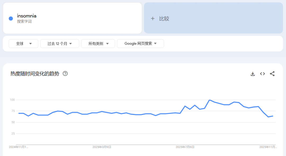Image resolution: width=286 pixels, height=156 pixels.
Task: Click the plus icon in the compare box
Action: [153, 18]
